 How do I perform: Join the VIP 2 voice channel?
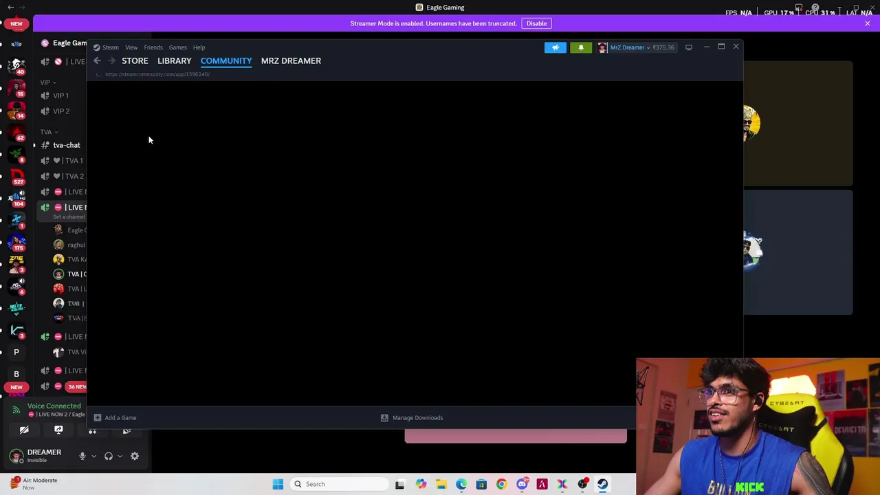[x=63, y=111]
